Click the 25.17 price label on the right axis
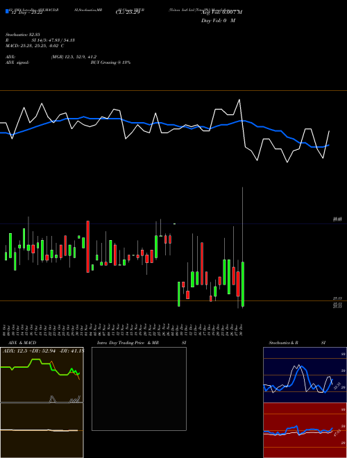Screen dimensions: 347x458 click(x=337, y=298)
